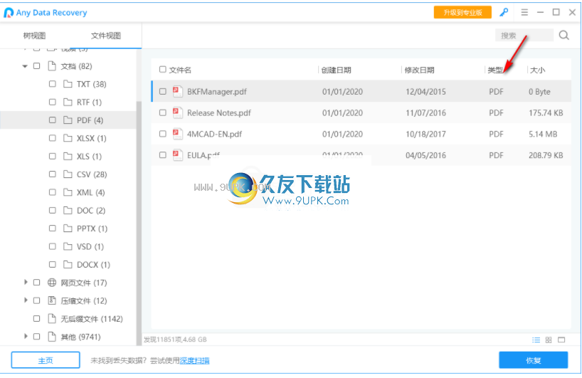Tick the select-all 文件名 checkbox
The image size is (582, 378).
[x=162, y=70]
